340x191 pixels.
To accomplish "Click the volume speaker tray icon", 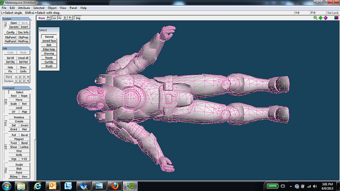I will [x=315, y=186].
